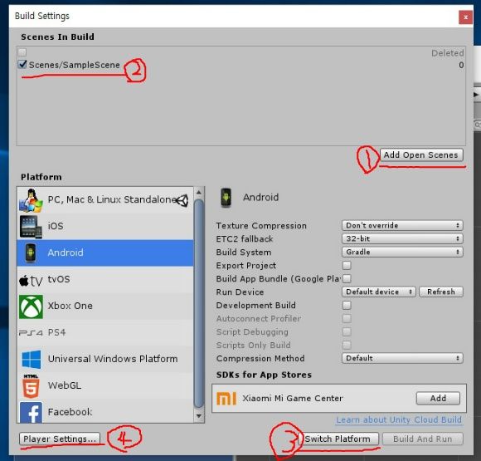The image size is (481, 461).
Task: Click the platform list scroll up arrow
Action: point(199,193)
